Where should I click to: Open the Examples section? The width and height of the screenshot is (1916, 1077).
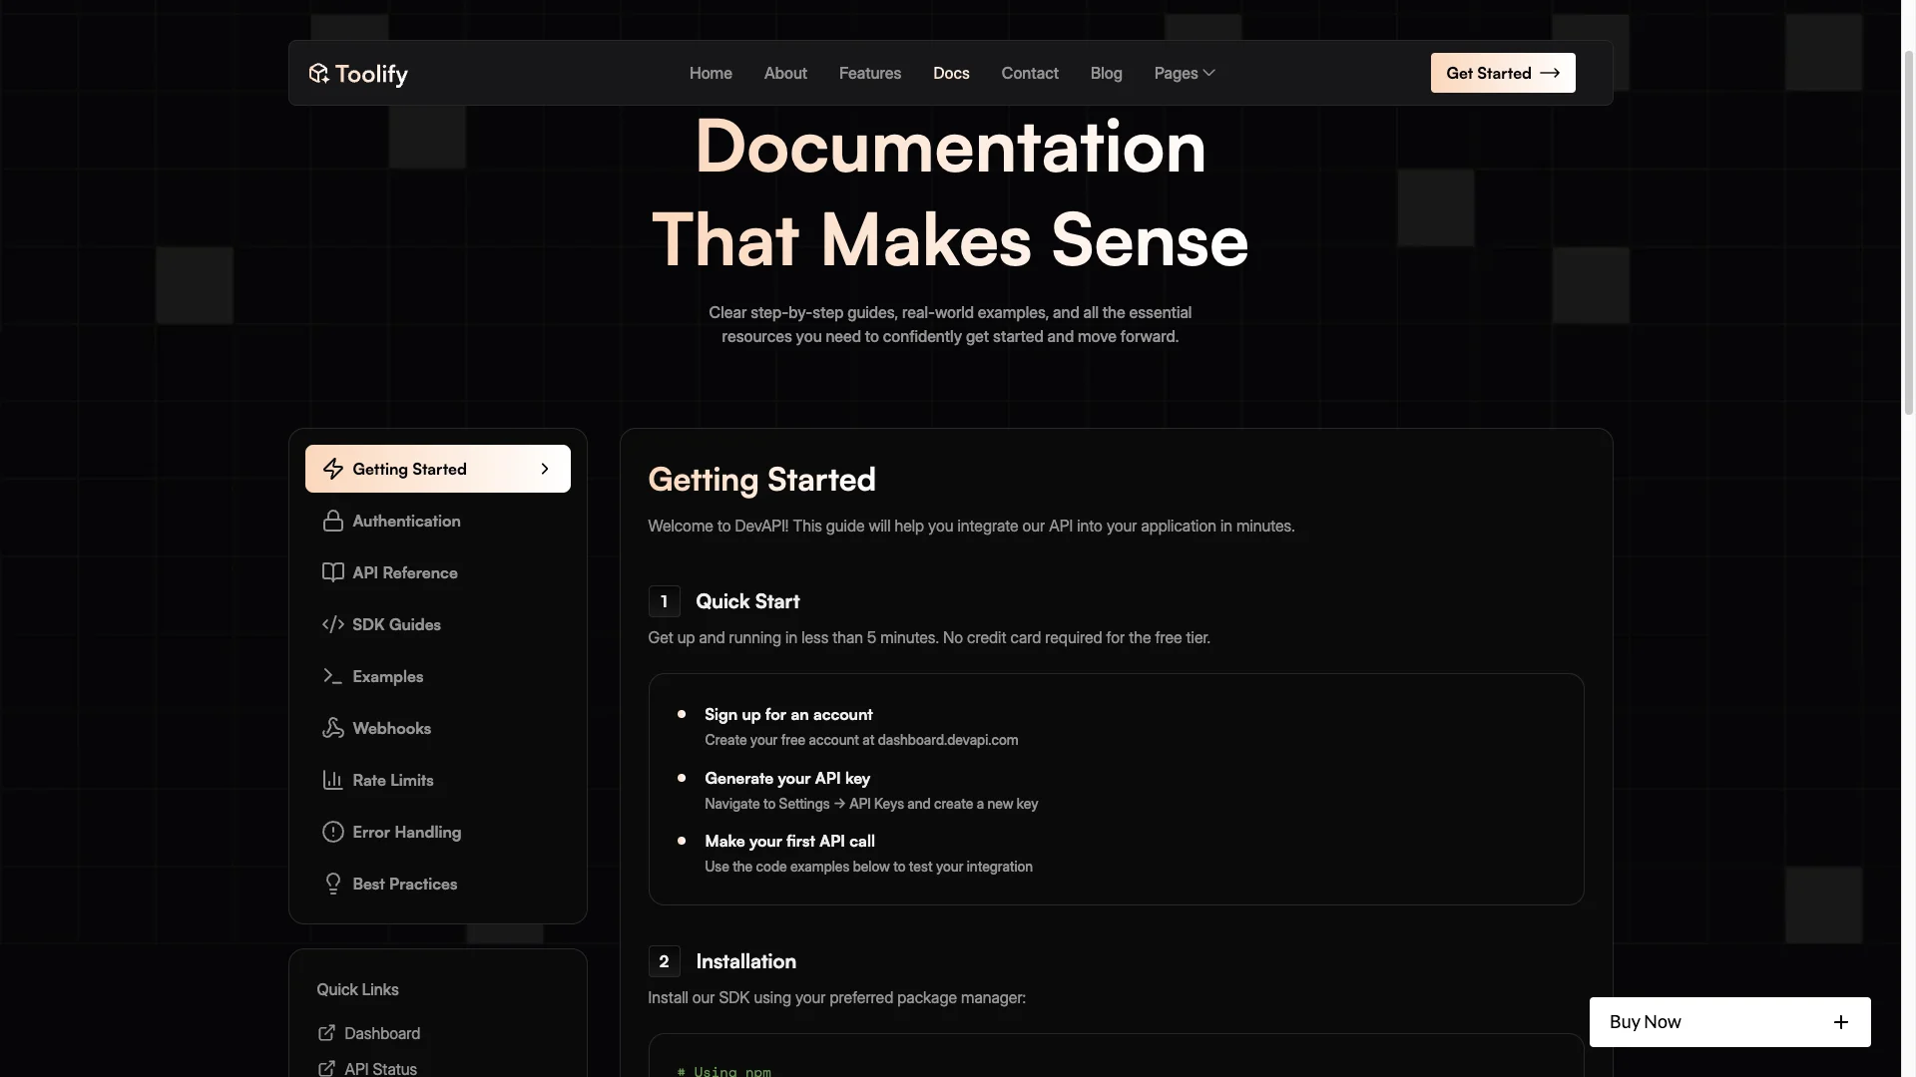point(438,676)
